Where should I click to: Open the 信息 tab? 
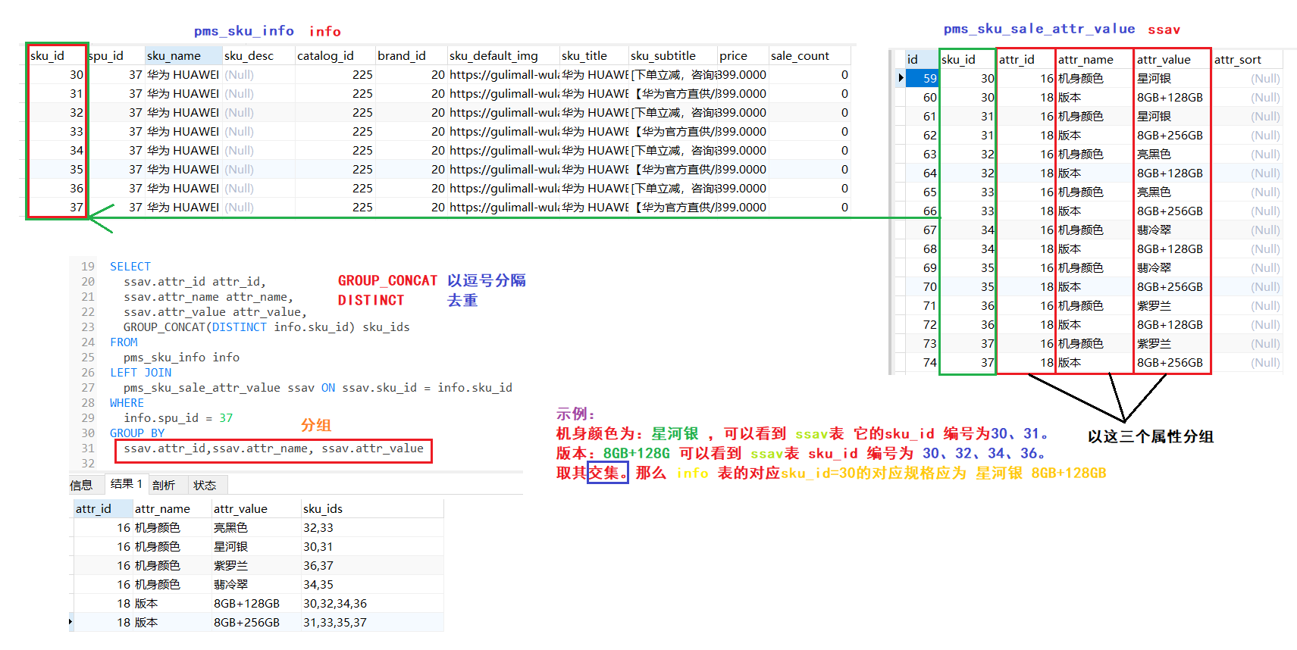(x=82, y=485)
